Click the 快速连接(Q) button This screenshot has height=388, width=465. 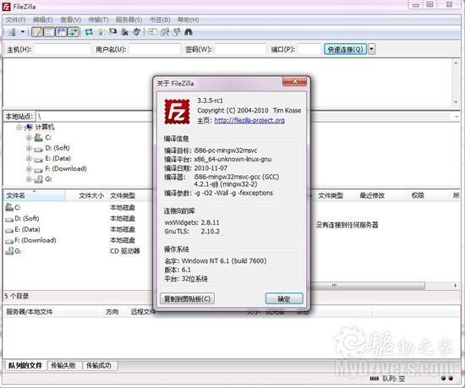(345, 49)
